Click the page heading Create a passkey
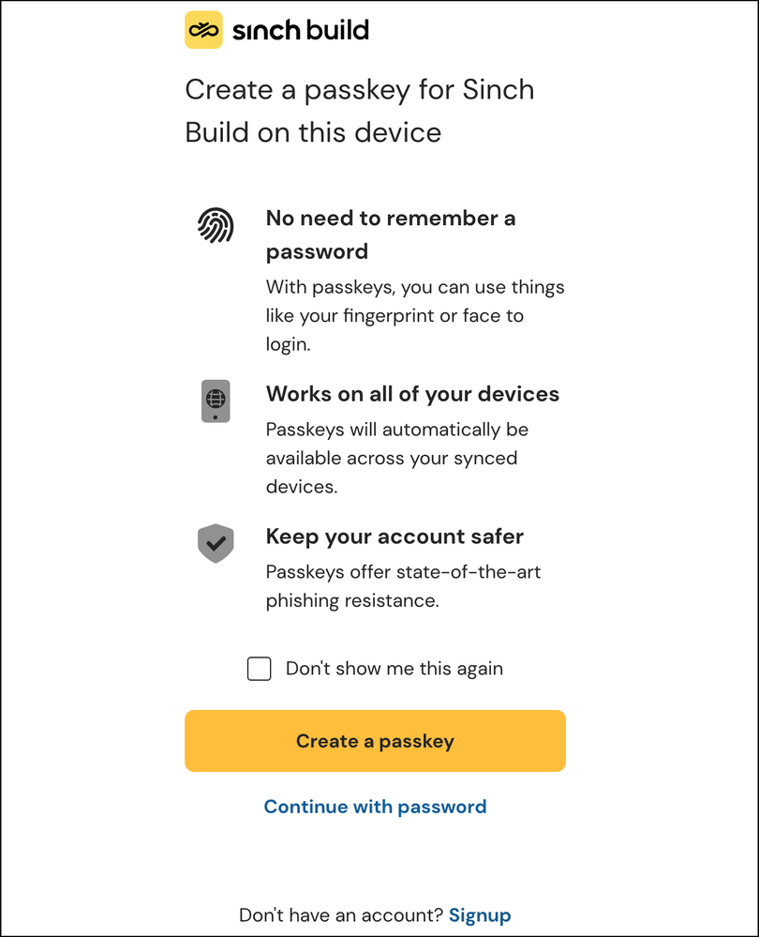Viewport: 759px width, 937px height. [360, 112]
